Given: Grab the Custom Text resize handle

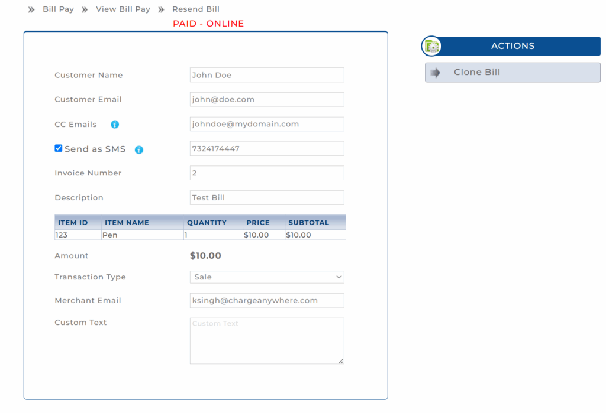Looking at the screenshot, I should coord(341,361).
